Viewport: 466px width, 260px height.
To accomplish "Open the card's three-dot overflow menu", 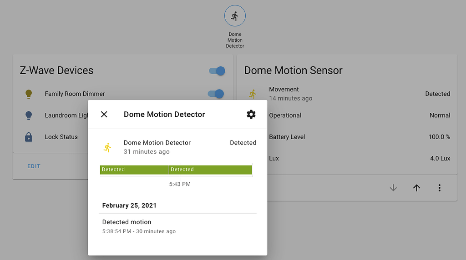I will [x=440, y=188].
